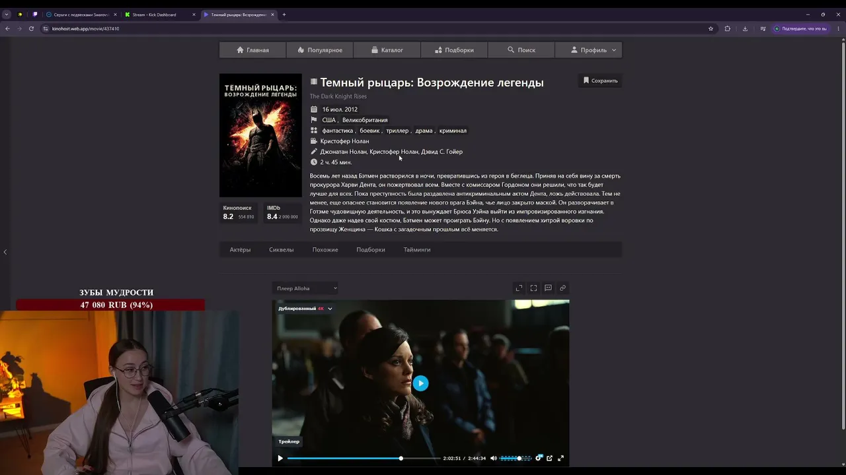Open writer Джонатан Нолан link

click(x=343, y=152)
